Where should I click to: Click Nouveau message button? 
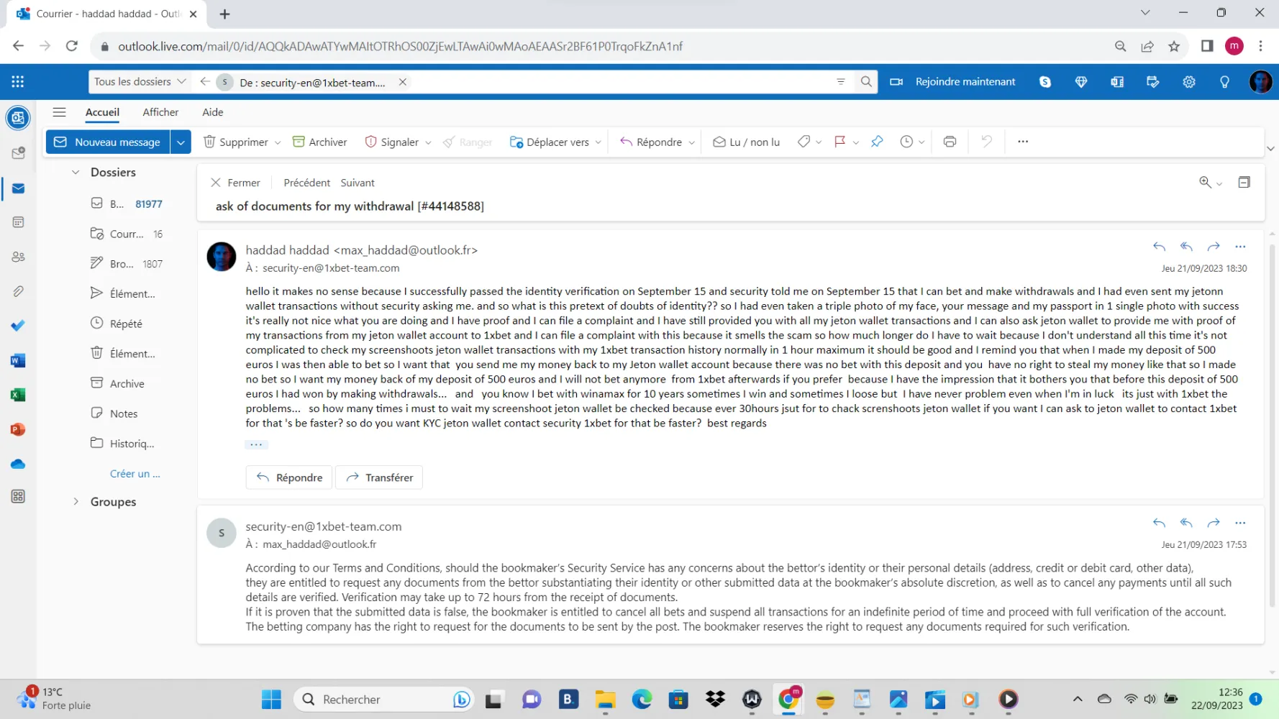coord(108,142)
